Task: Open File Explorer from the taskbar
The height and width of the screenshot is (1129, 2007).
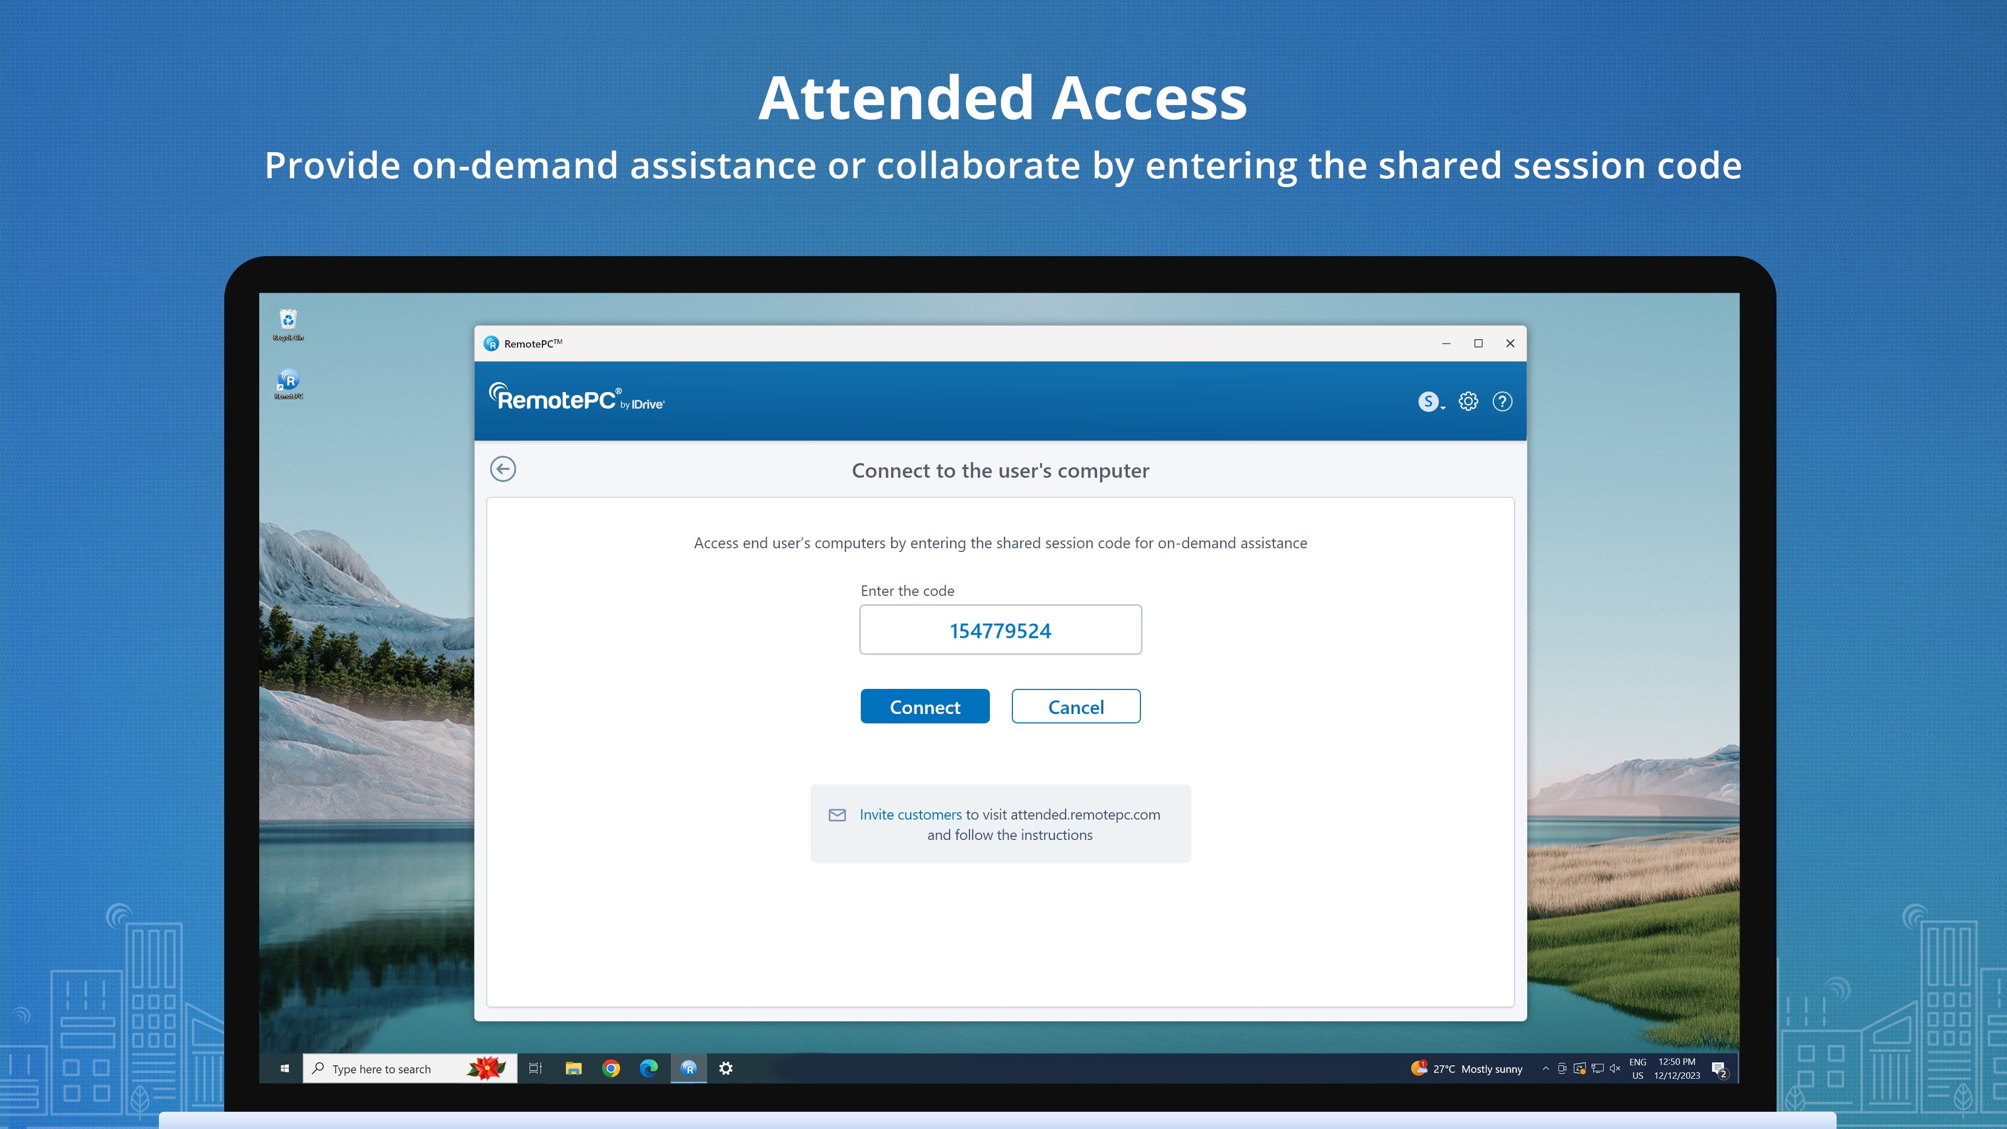Action: point(573,1068)
